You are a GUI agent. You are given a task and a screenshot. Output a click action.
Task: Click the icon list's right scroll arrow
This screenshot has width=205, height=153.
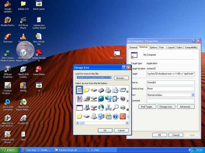(x=127, y=123)
